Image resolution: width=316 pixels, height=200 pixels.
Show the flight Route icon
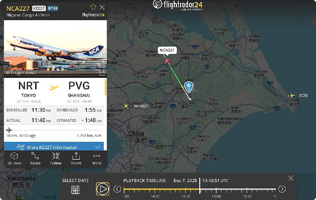(35, 156)
